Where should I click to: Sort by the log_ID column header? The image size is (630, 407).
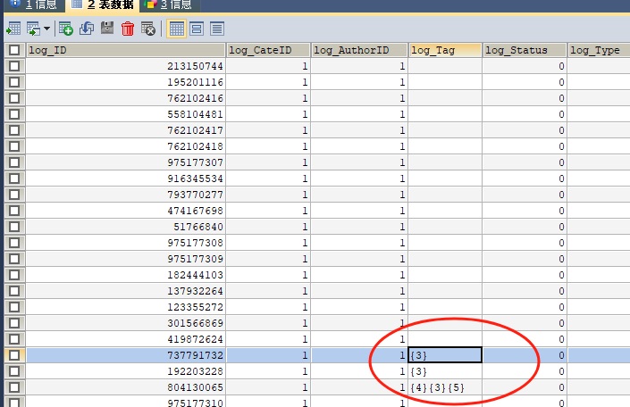(x=126, y=51)
